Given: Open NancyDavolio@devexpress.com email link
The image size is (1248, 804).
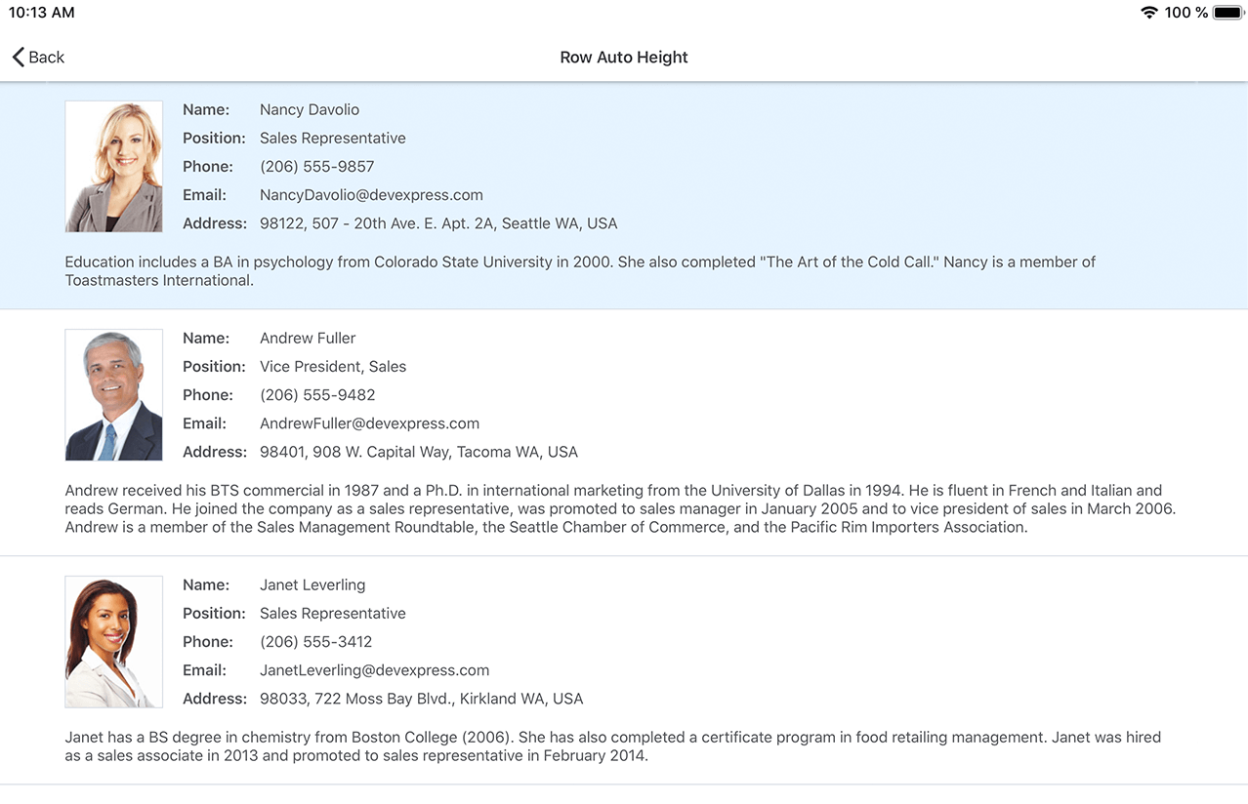Looking at the screenshot, I should (371, 194).
